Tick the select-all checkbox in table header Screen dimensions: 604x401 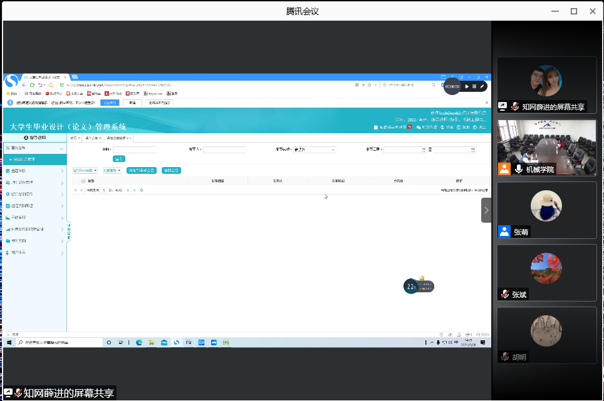click(83, 181)
